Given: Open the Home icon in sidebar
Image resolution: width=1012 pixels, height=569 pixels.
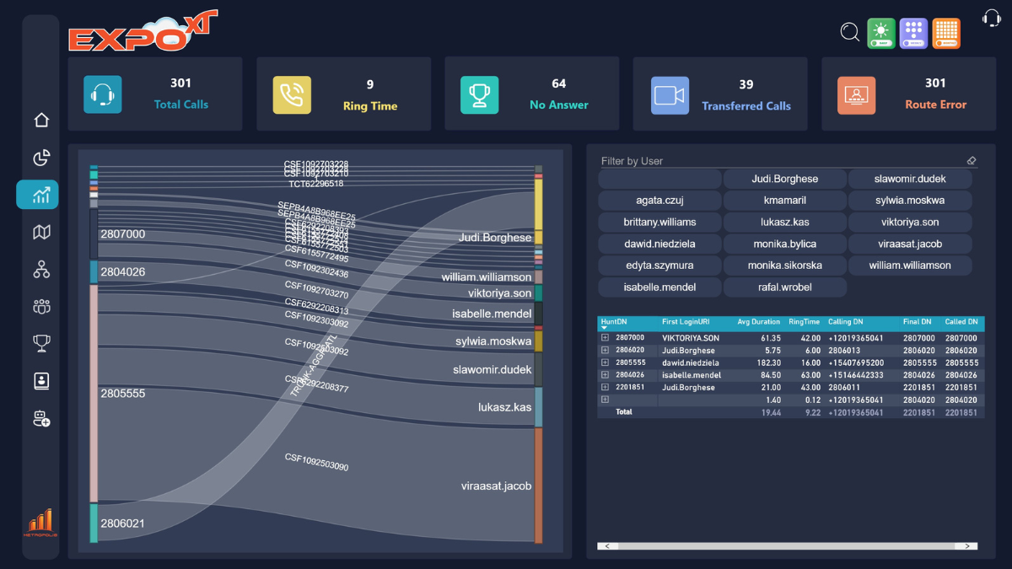Looking at the screenshot, I should (x=41, y=120).
